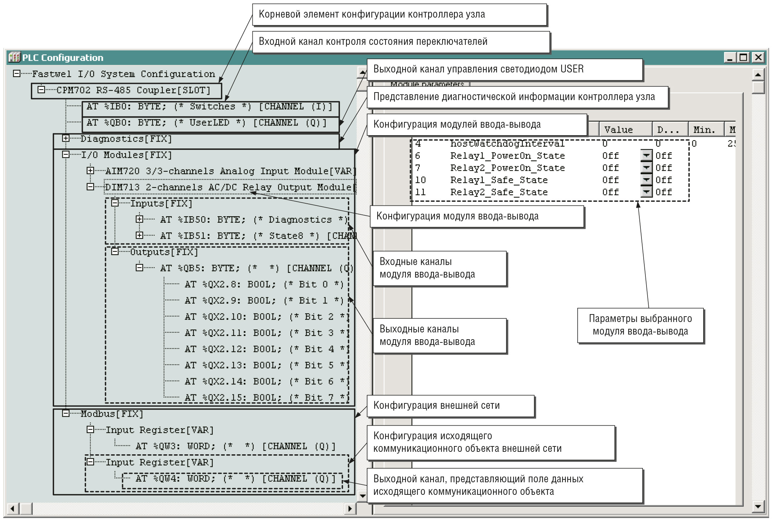Image resolution: width=772 pixels, height=521 pixels.
Task: Select the Fastwel I/O System Configuration root
Action: coord(124,74)
